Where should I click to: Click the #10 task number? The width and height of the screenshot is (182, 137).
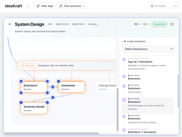[x=50, y=24]
